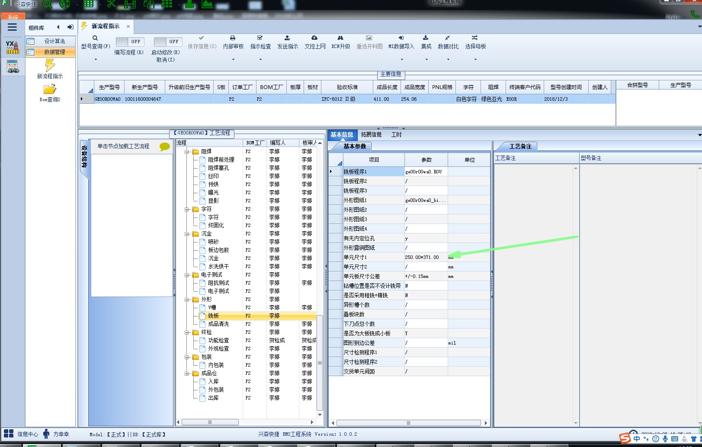The image size is (702, 447).
Task: Collapse the 外形 tree node
Action: (187, 300)
